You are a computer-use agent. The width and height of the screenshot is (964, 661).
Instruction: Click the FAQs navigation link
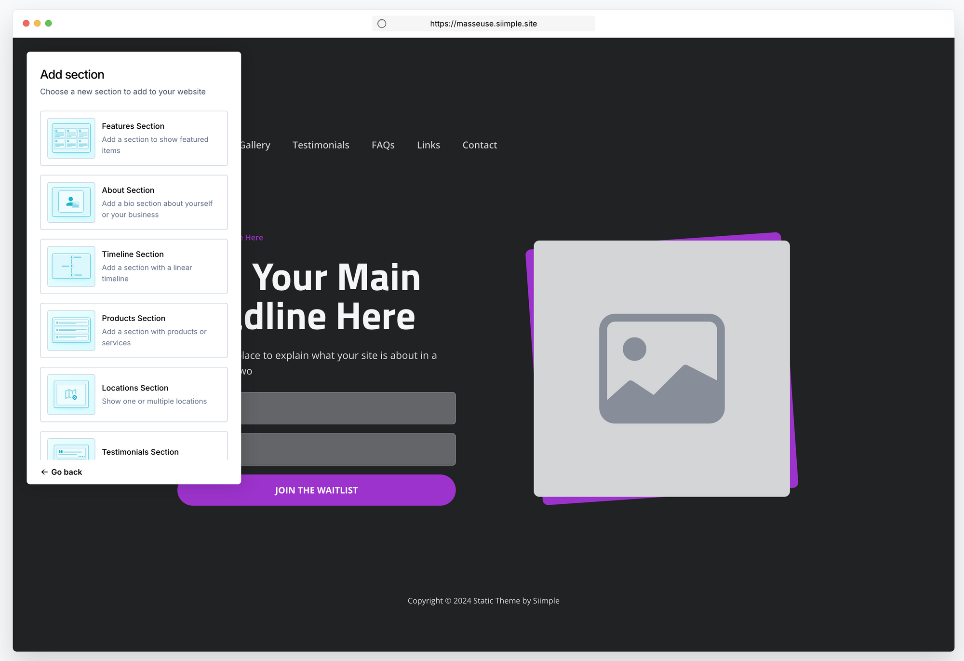(383, 144)
